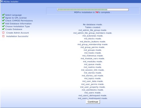
Task: Click the Select Language step text
Action: [14, 15]
